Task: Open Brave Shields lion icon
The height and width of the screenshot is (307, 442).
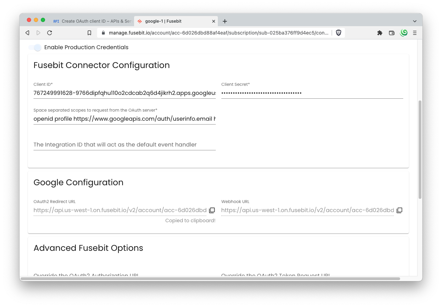Action: pyautogui.click(x=338, y=33)
